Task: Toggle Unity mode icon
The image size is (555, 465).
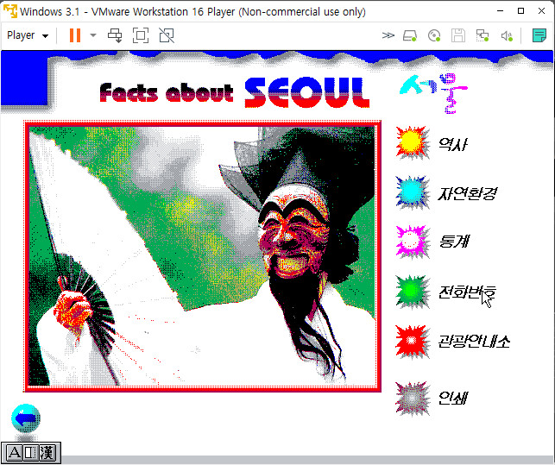Action: [x=167, y=35]
